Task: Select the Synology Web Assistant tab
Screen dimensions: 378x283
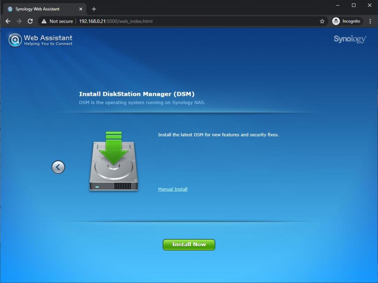Action: (x=45, y=9)
